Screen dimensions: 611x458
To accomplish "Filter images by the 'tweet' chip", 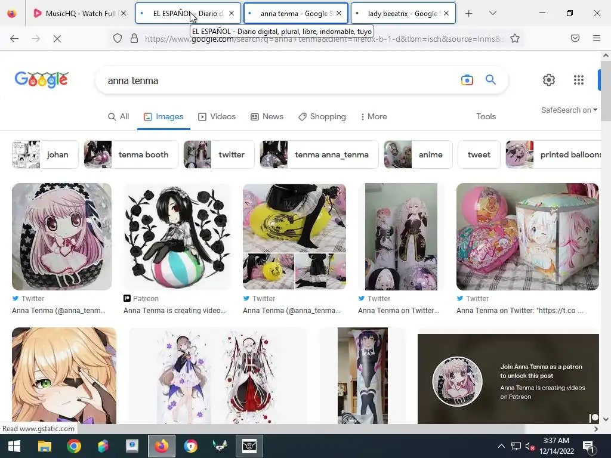I will pyautogui.click(x=479, y=154).
